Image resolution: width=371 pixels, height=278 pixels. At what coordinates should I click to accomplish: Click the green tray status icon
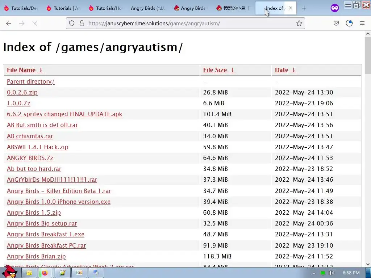[x=323, y=273]
